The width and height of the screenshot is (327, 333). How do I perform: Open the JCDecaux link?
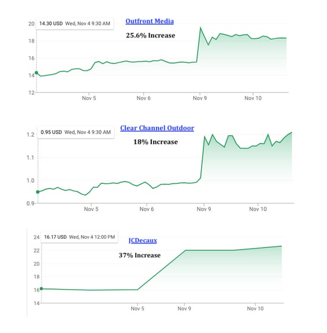pos(143,240)
